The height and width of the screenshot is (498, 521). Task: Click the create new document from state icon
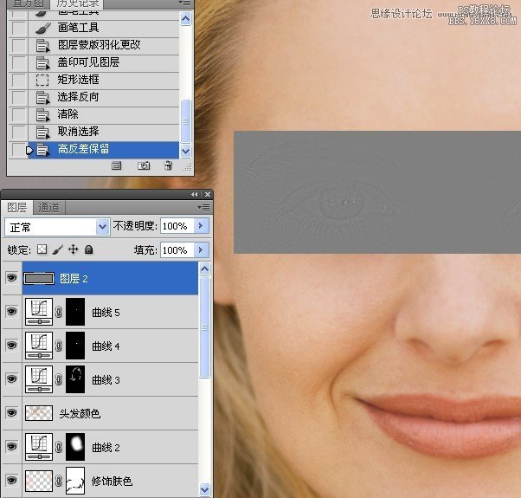(x=116, y=165)
